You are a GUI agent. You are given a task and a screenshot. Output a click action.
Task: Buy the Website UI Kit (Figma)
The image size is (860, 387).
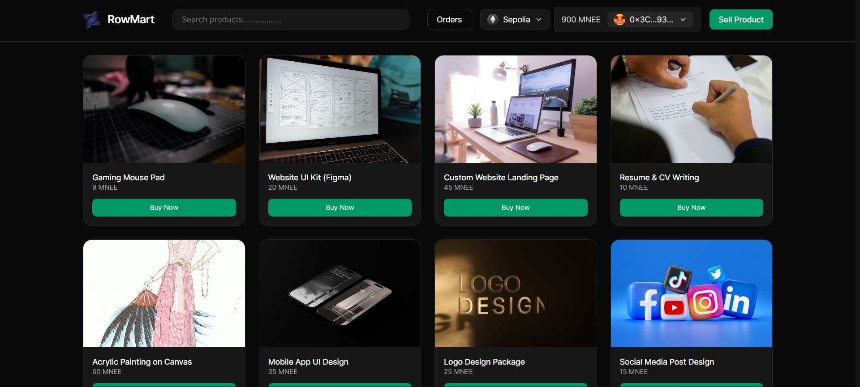[340, 208]
